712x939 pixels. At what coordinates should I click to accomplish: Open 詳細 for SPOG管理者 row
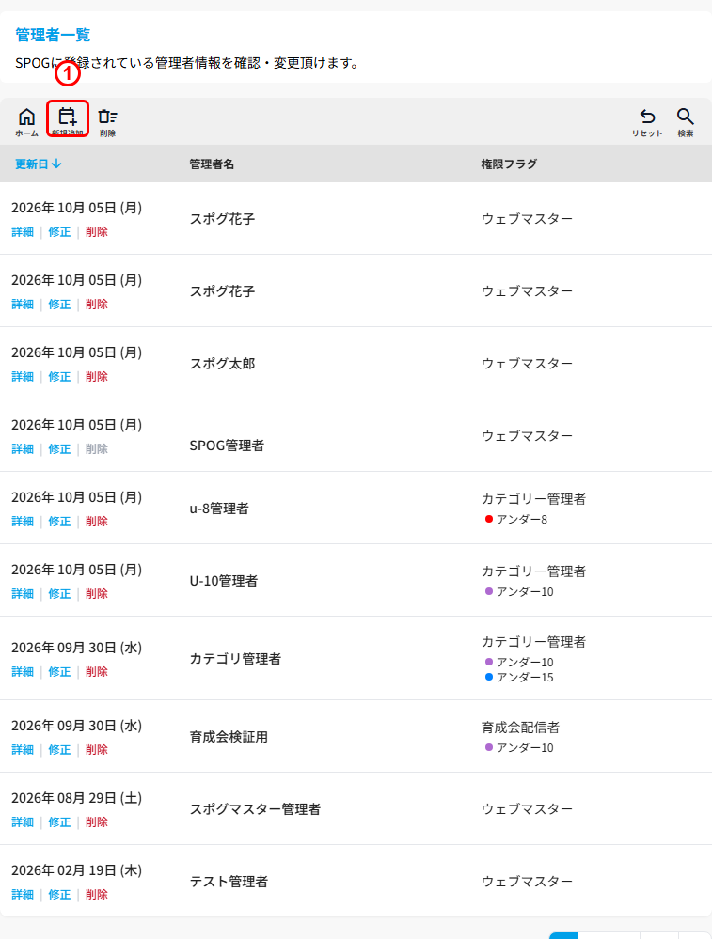(23, 448)
